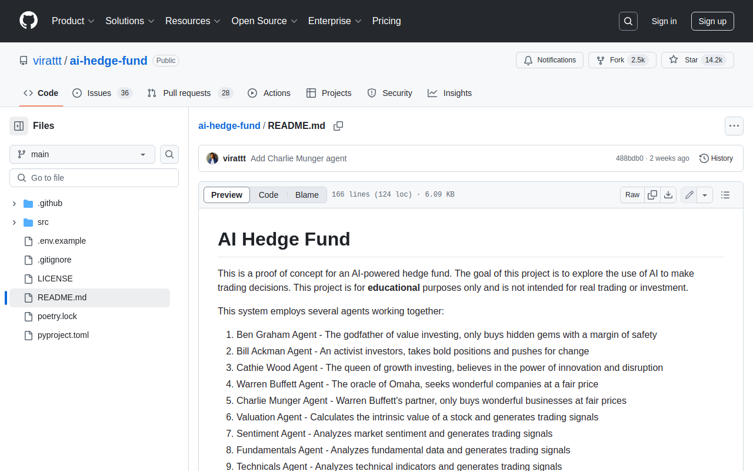Click virattt author name in commit bar
753x471 pixels.
click(x=234, y=158)
